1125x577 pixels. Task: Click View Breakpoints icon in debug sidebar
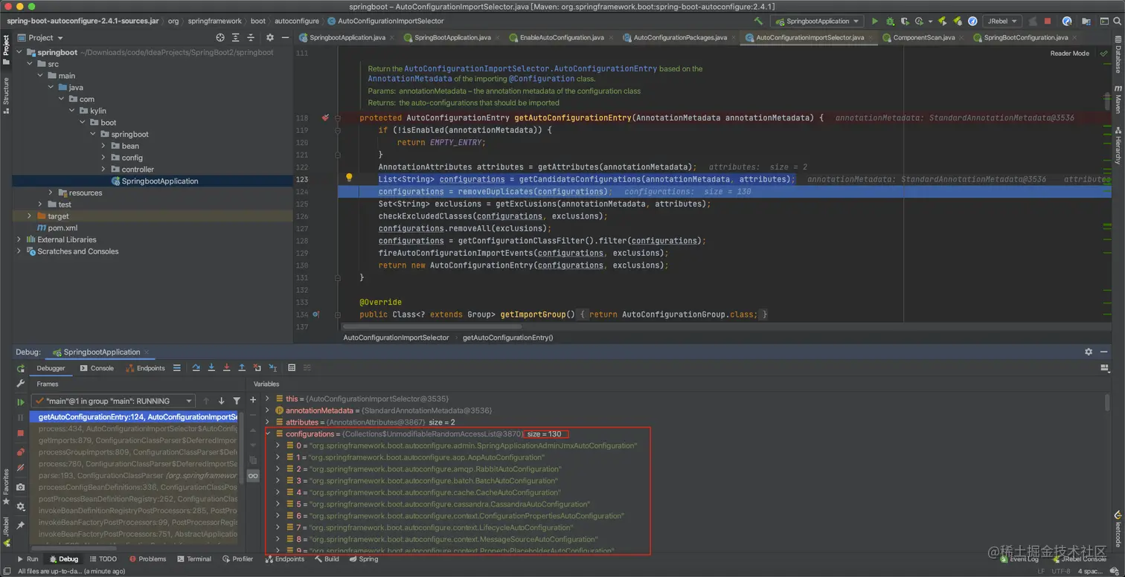(21, 451)
